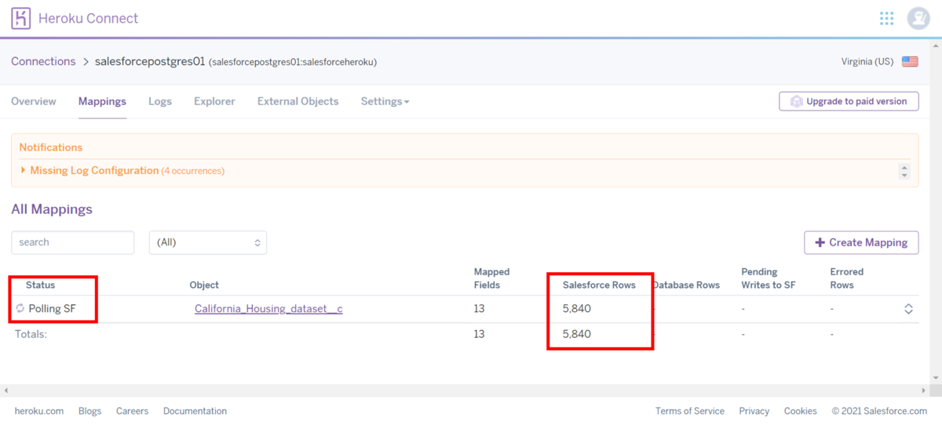Click the Notifications heading
Viewport: 942px width, 425px height.
click(x=51, y=147)
